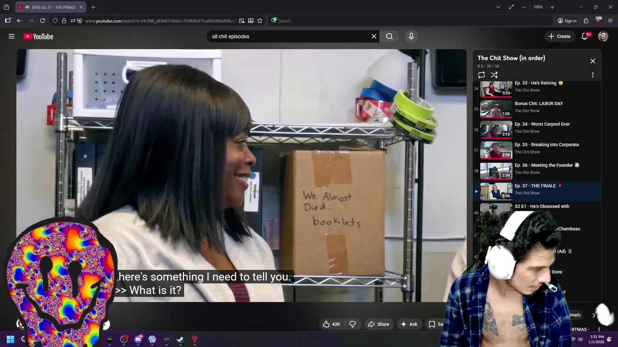Bookmark this page with star icon
Image resolution: width=618 pixels, height=347 pixels.
pos(260,21)
